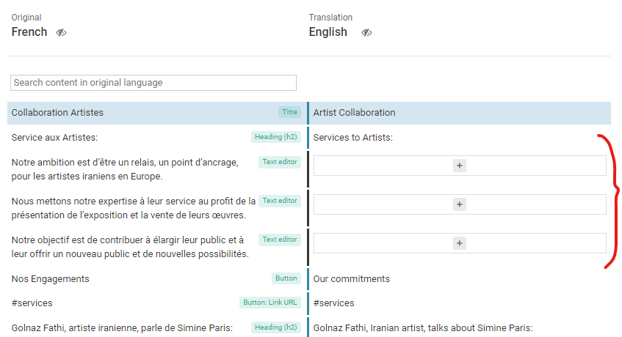622x337 pixels.
Task: Click the Heading (h2) tag for Golnaz Fathi row
Action: pyautogui.click(x=275, y=327)
